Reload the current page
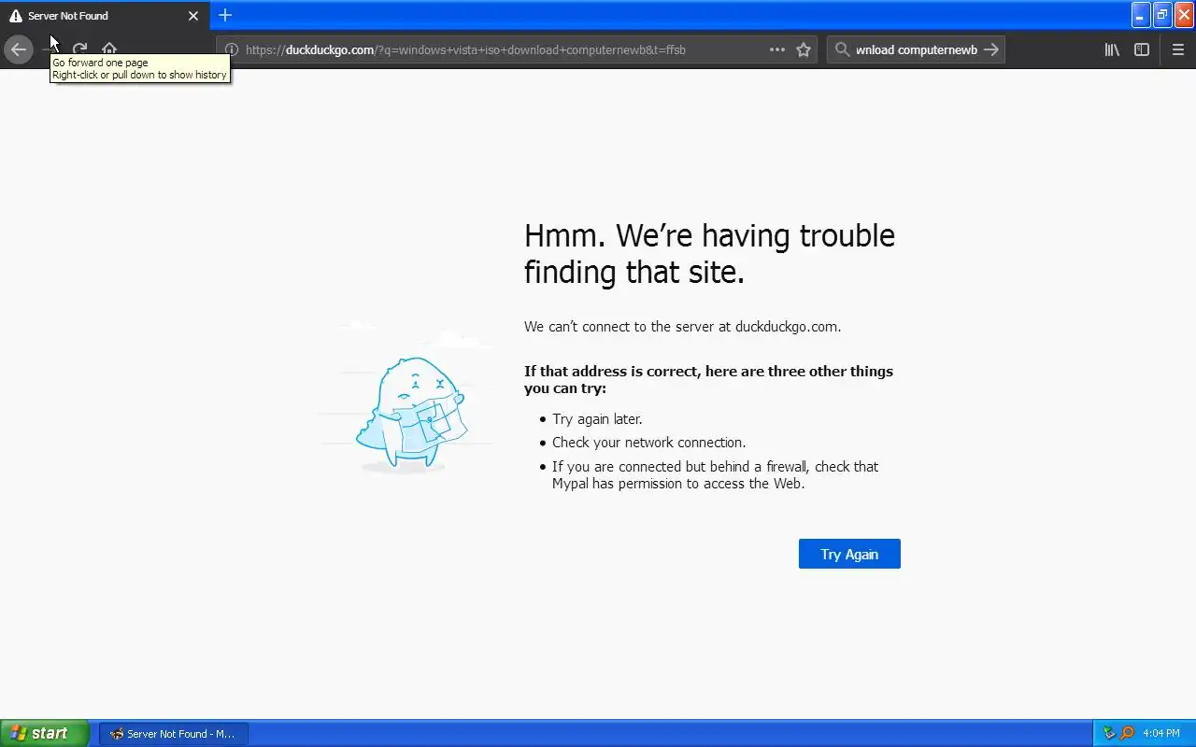This screenshot has width=1196, height=747. tap(79, 49)
